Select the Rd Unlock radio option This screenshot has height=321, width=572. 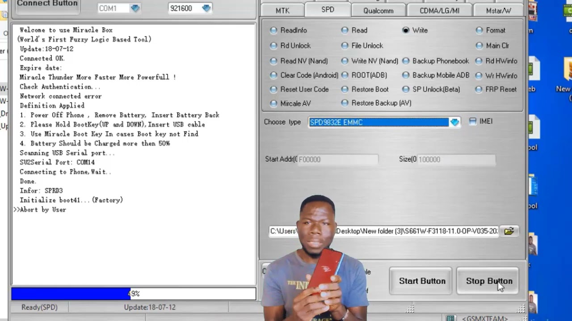click(x=290, y=45)
